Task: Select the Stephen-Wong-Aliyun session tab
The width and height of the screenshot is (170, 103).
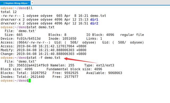Action: [x=15, y=3]
